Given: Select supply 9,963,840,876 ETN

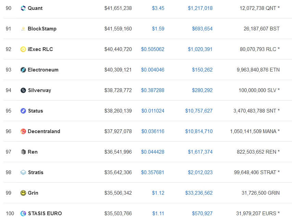Looking at the screenshot, I should point(258,70).
